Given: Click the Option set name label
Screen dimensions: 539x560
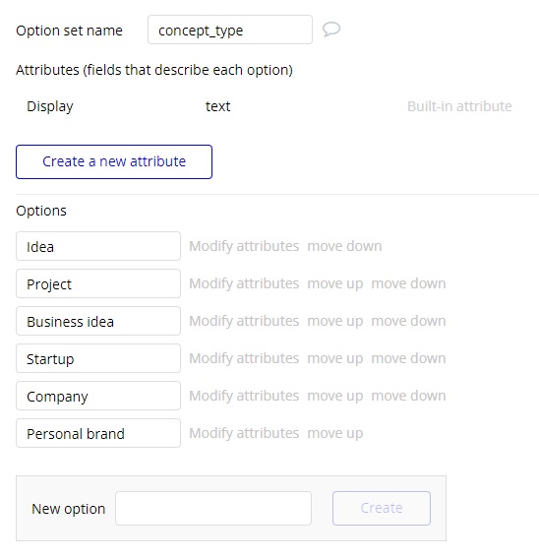Looking at the screenshot, I should [69, 31].
